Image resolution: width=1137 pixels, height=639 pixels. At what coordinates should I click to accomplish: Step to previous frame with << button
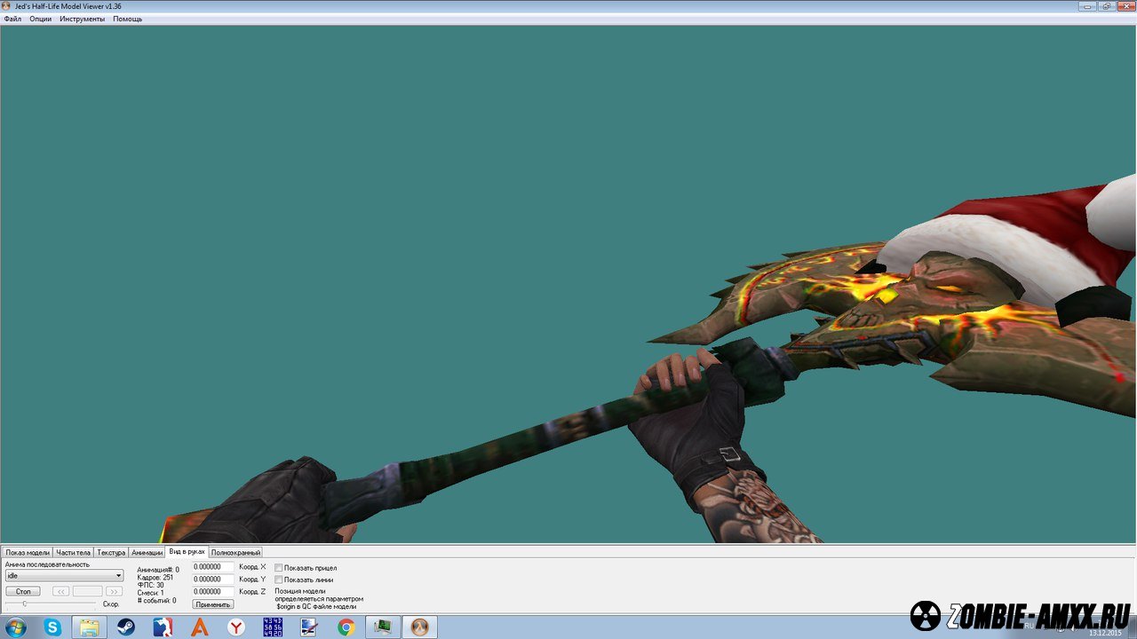click(60, 591)
